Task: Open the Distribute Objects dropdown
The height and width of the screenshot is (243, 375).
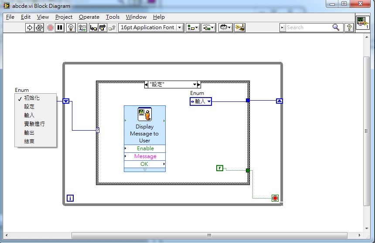Action: [x=208, y=28]
